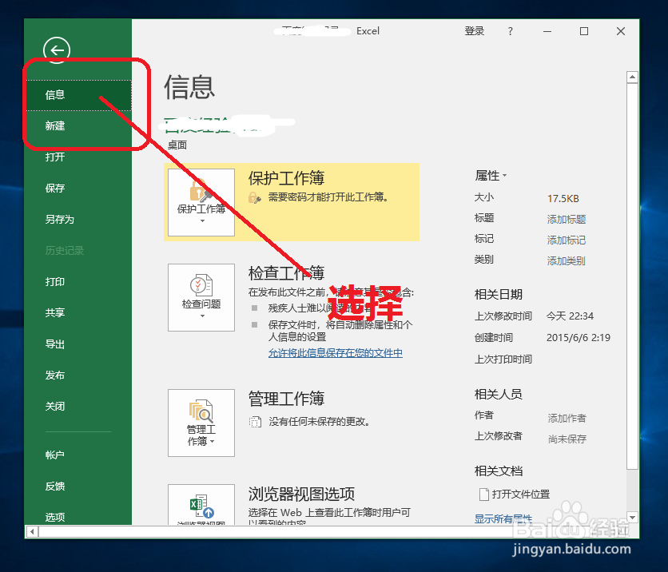Go back using the circled arrow icon
668x572 pixels.
coord(57,50)
